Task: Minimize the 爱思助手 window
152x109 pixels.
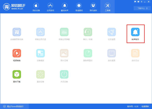Action: (x=145, y=2)
